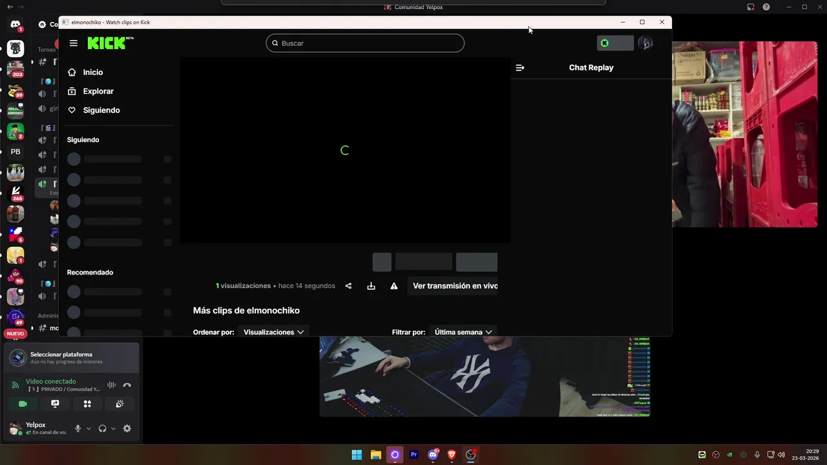Open Discord server with 203 badge

click(16, 68)
